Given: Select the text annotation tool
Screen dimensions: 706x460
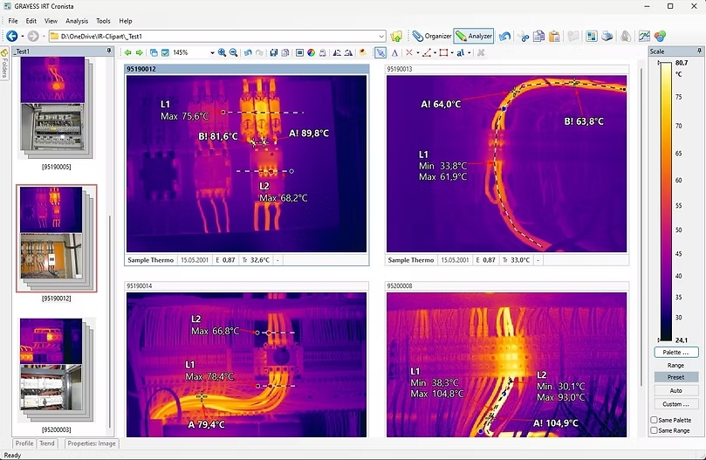Looking at the screenshot, I should click(460, 52).
